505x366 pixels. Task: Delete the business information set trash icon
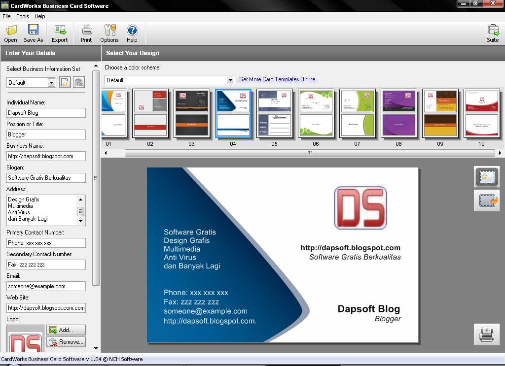click(x=79, y=82)
